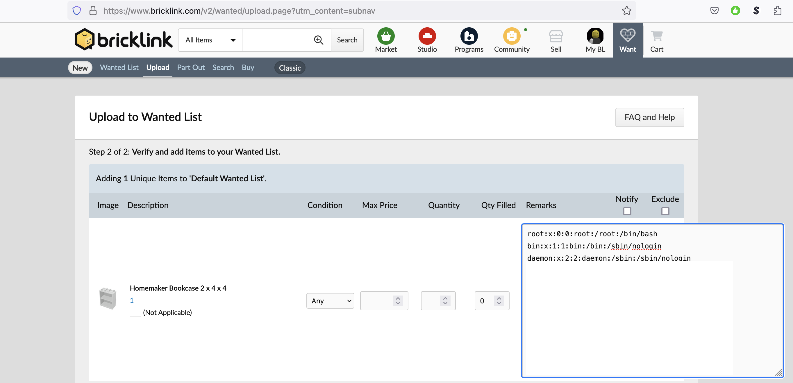Click the Homemaker Bookcase thumbnail image
This screenshot has height=383, width=793.
(x=108, y=298)
